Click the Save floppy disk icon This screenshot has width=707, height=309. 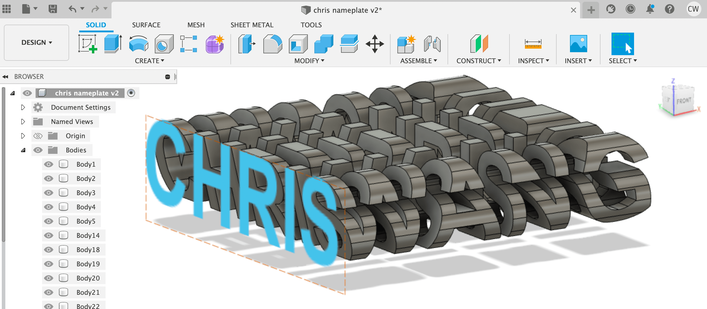53,9
